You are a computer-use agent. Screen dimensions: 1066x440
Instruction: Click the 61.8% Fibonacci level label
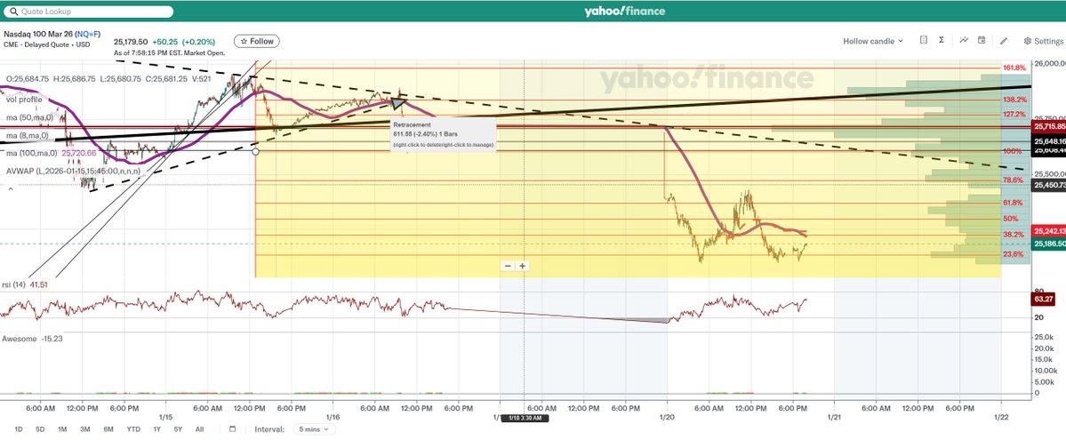pos(1013,203)
